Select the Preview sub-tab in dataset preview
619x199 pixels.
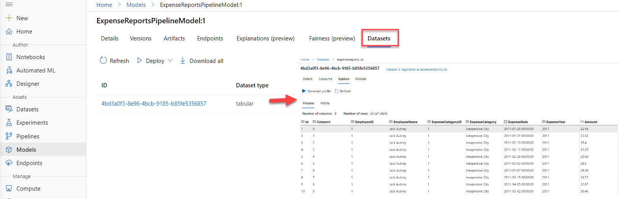pos(308,103)
